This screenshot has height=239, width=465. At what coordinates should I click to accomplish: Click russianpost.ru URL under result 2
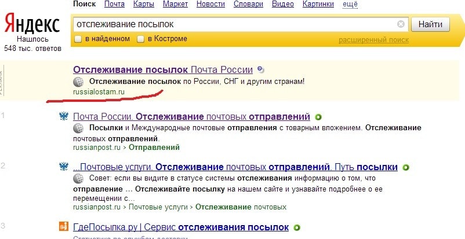[97, 207]
